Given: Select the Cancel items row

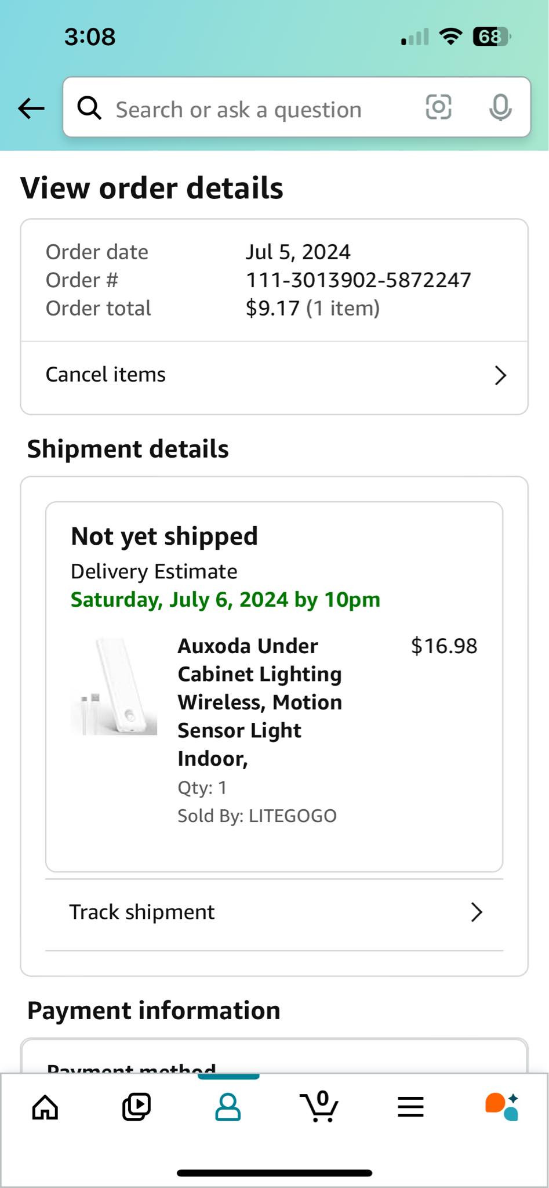Looking at the screenshot, I should (x=274, y=375).
